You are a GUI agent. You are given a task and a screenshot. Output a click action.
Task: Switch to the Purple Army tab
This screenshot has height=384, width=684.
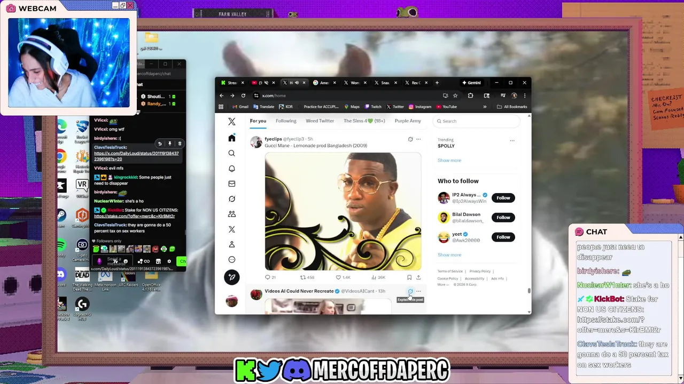click(x=408, y=121)
